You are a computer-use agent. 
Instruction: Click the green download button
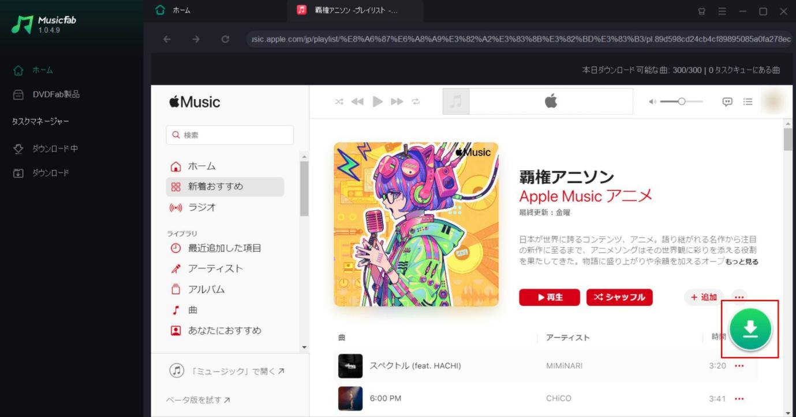click(x=750, y=329)
